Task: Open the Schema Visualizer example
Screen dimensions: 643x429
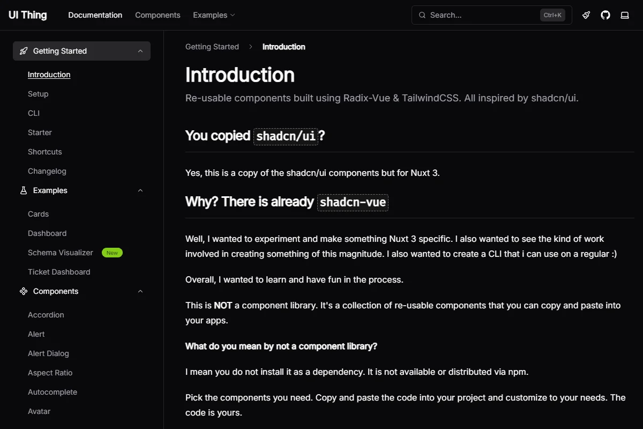Action: pos(61,253)
